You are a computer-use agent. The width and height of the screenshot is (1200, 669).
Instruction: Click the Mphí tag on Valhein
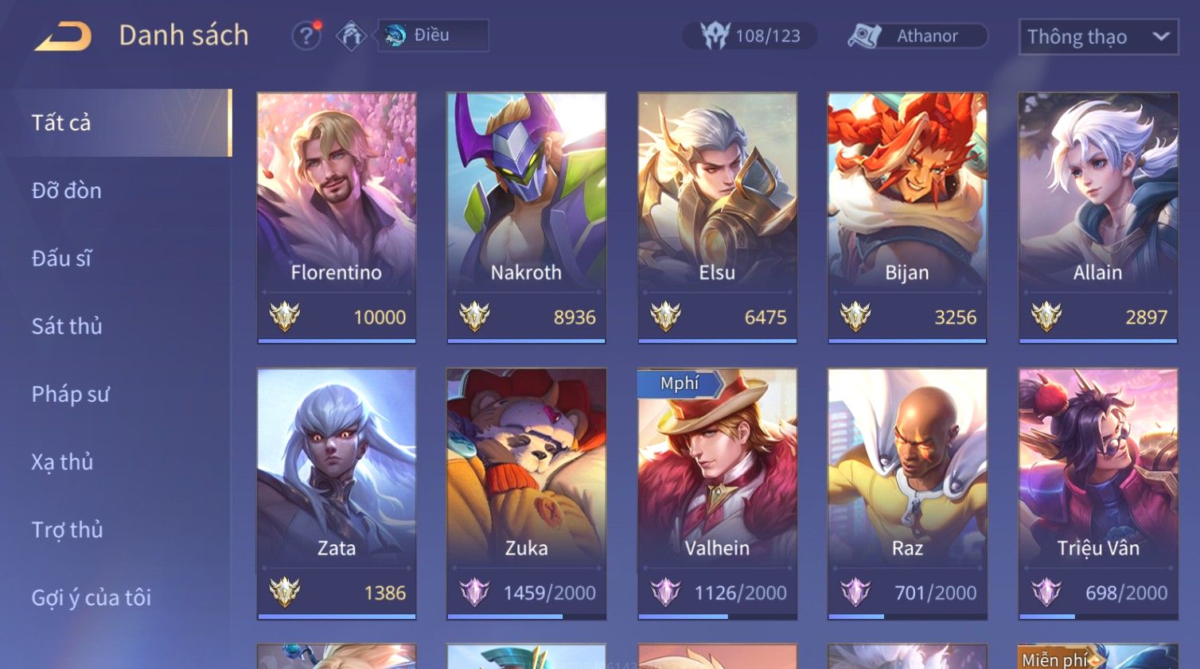click(x=680, y=383)
